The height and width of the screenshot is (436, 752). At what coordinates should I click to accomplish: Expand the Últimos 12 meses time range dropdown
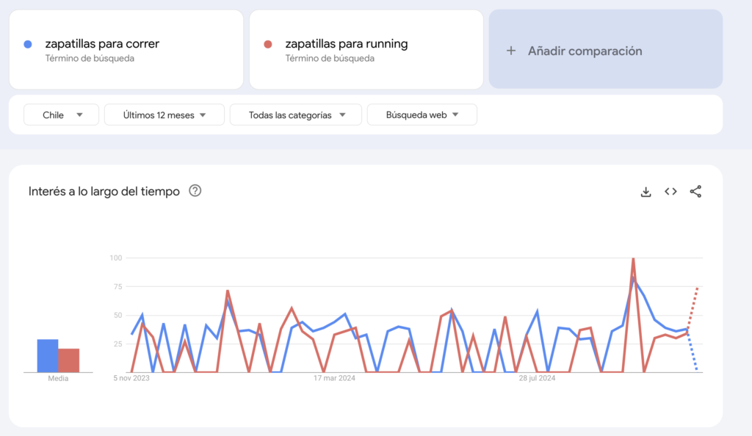pyautogui.click(x=164, y=115)
